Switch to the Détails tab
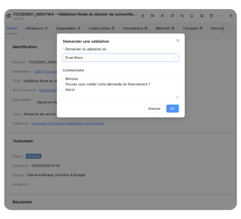This screenshot has height=219, width=241. [x=12, y=28]
